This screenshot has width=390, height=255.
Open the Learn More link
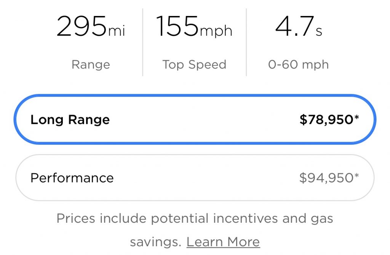223,242
